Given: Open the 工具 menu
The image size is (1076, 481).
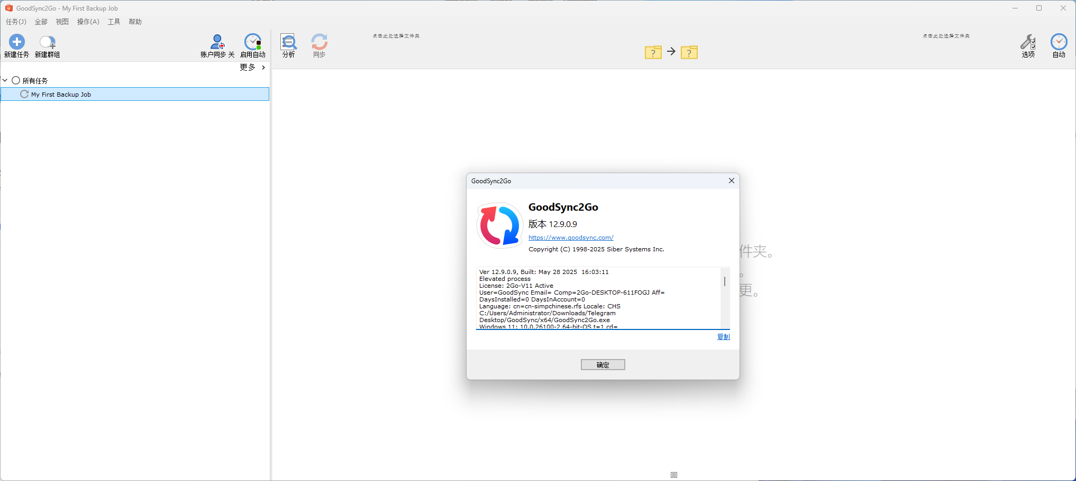Looking at the screenshot, I should tap(113, 22).
